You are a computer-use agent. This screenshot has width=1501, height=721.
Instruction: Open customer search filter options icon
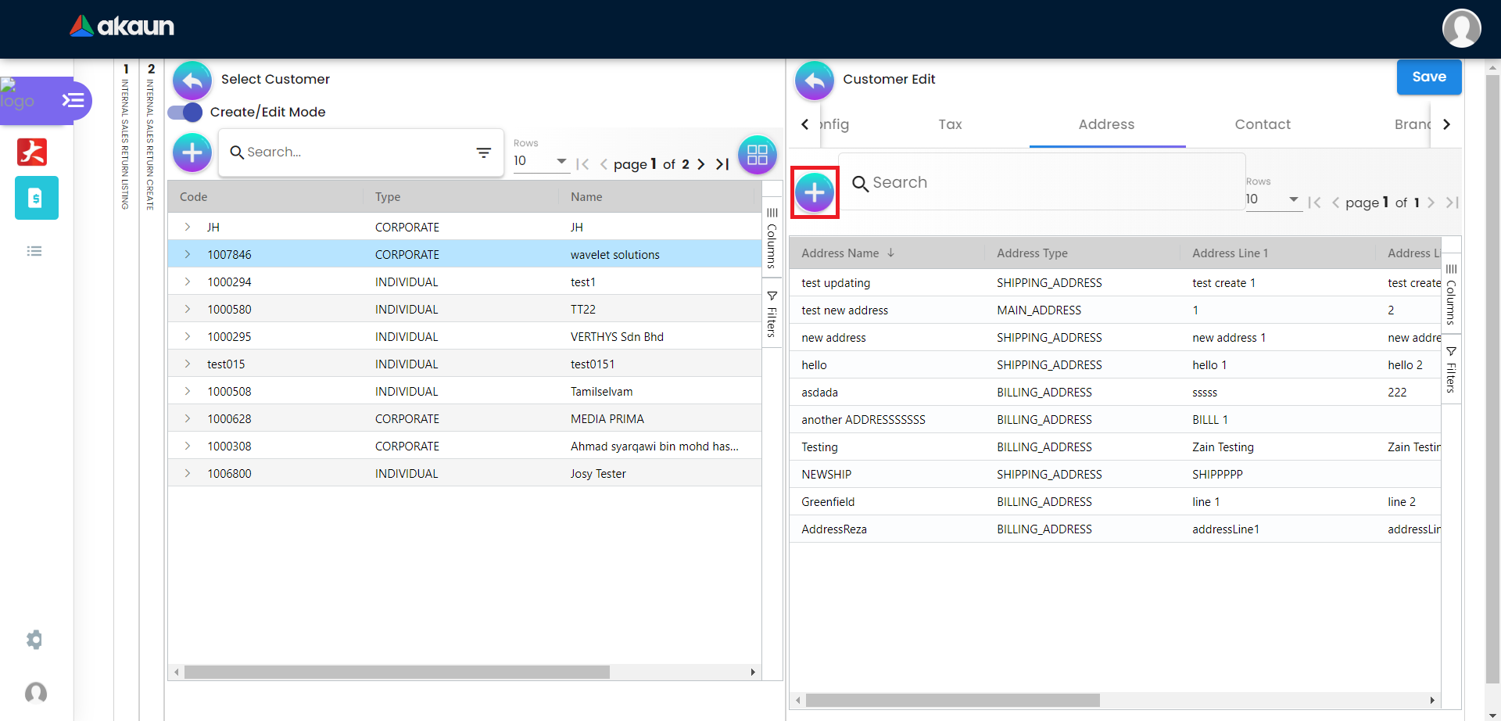coord(484,152)
